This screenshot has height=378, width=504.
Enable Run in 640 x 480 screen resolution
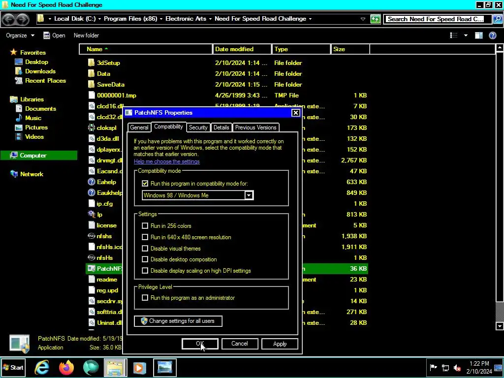click(x=145, y=237)
